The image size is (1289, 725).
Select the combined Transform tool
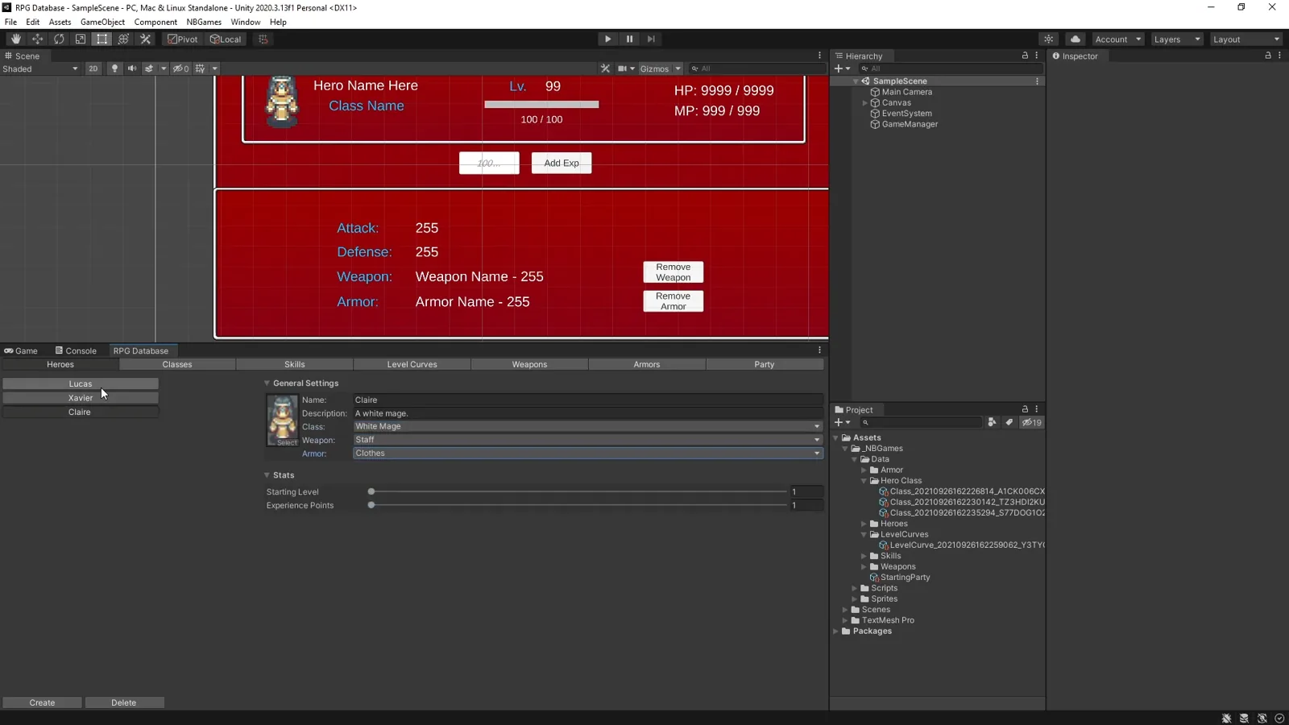[x=123, y=39]
